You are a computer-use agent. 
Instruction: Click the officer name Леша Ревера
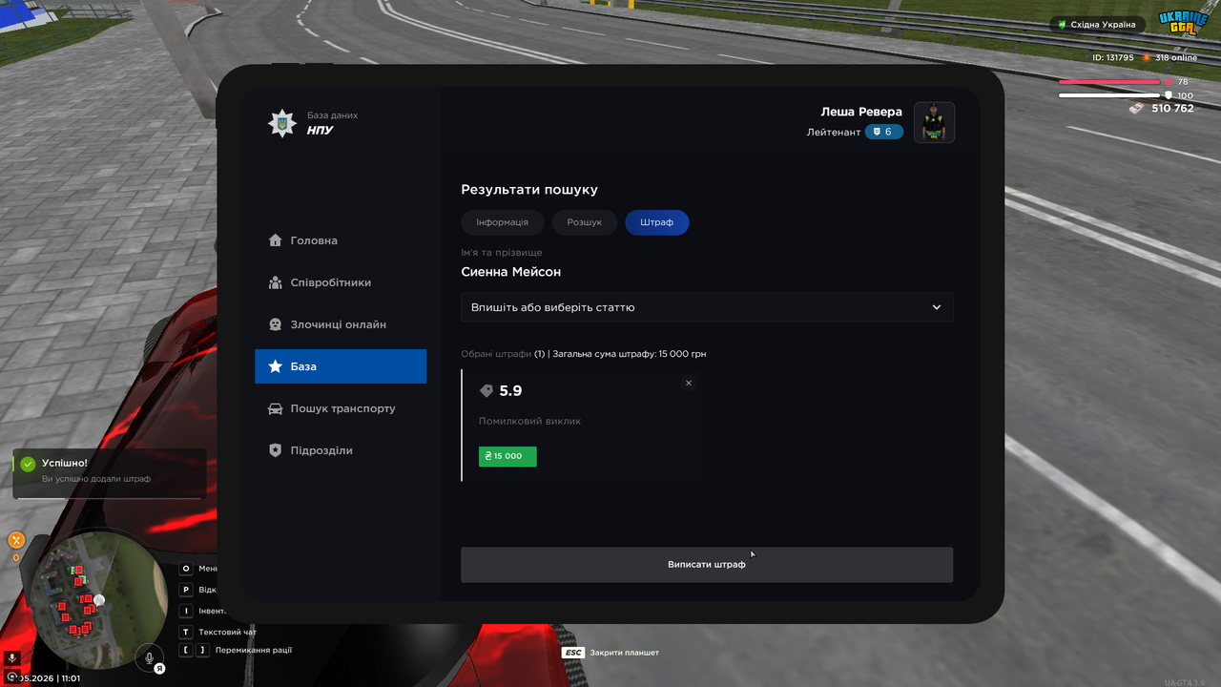(x=861, y=112)
